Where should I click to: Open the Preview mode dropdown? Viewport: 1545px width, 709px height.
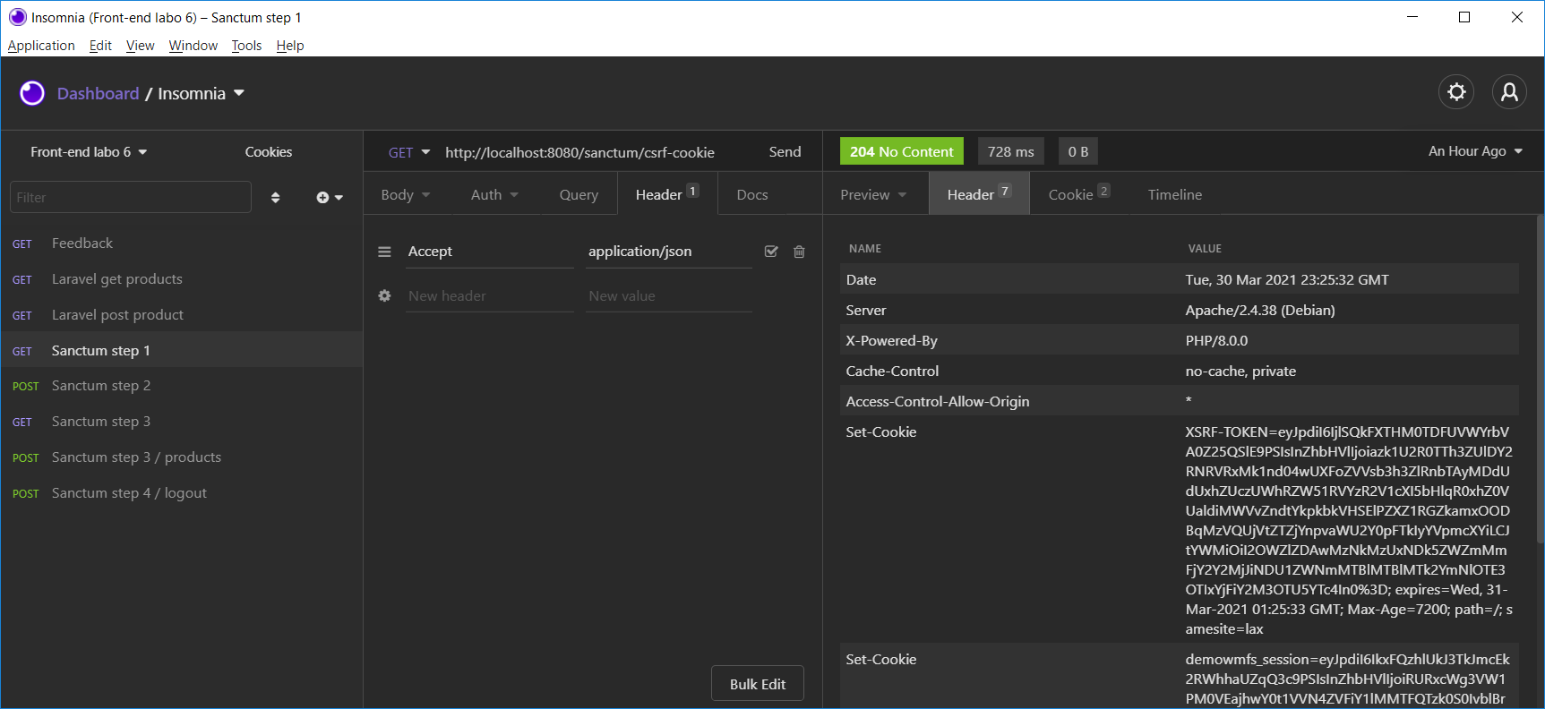coord(873,194)
